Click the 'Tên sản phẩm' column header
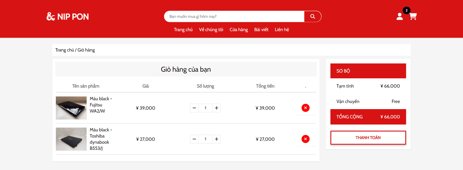Viewport: 463px width, 170px height. coord(86,86)
